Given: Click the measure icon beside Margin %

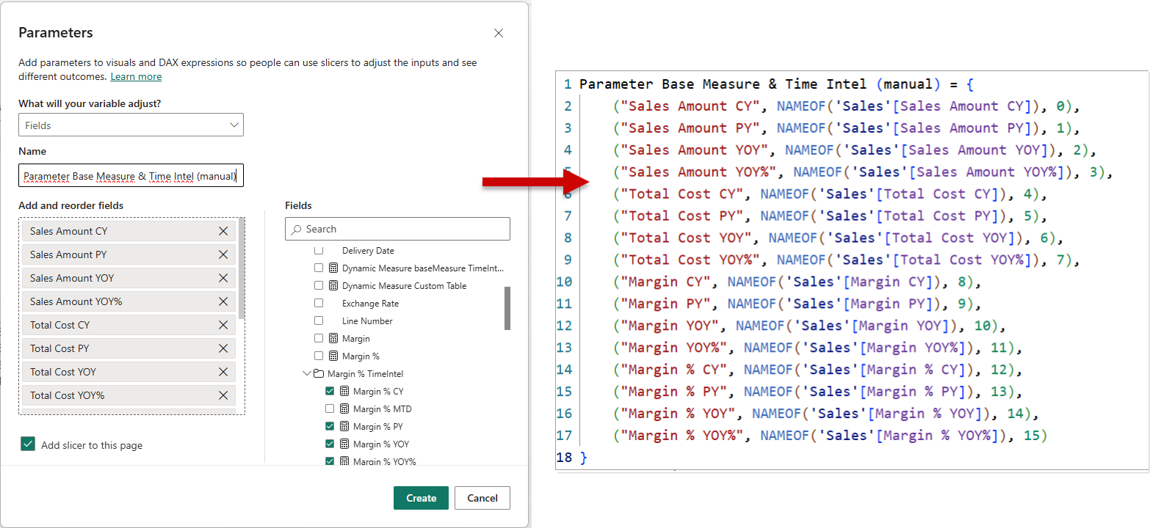Looking at the screenshot, I should [333, 356].
